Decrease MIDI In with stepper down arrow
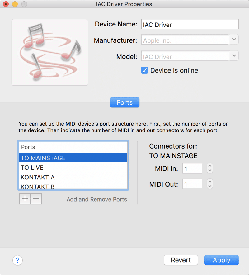 point(210,171)
